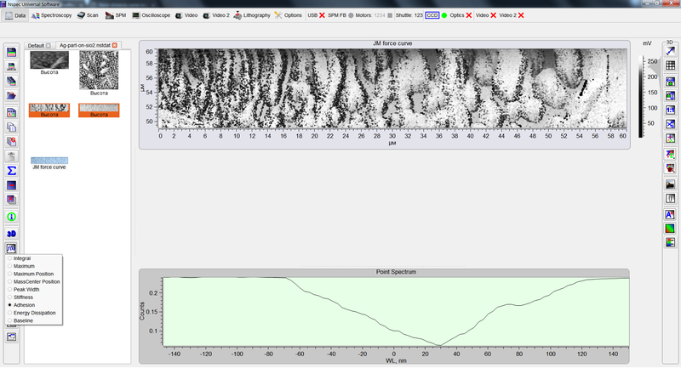
Task: Click the Options button in toolbar
Action: tap(289, 15)
